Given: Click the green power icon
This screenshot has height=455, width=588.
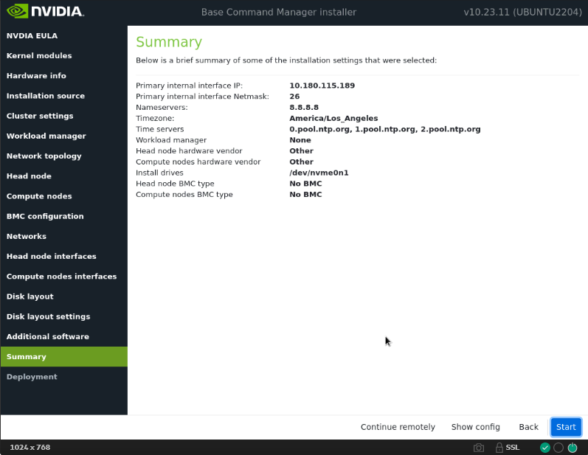Looking at the screenshot, I should point(573,448).
